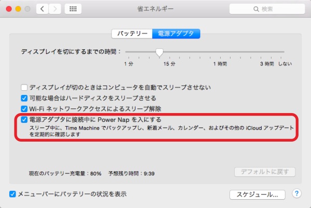Close the window with the red button

tap(9, 9)
